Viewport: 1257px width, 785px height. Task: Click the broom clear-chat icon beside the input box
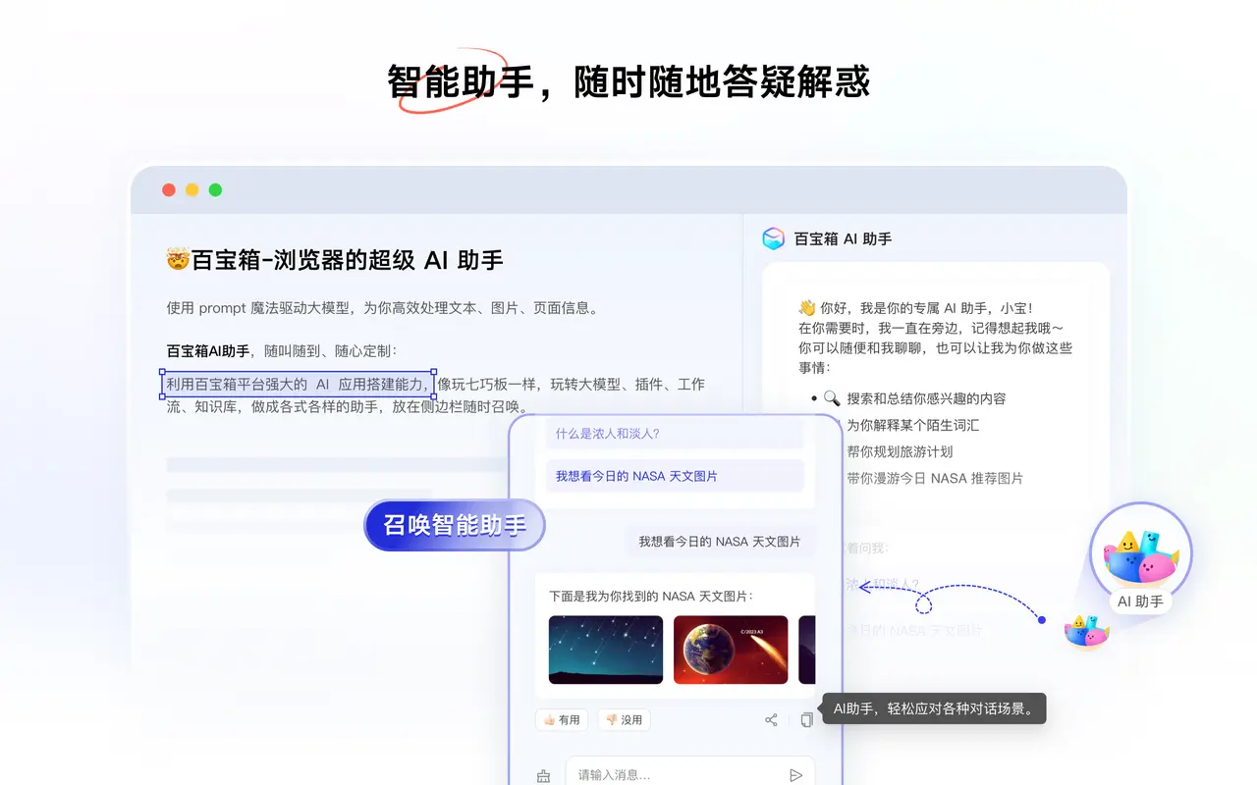[x=543, y=774]
